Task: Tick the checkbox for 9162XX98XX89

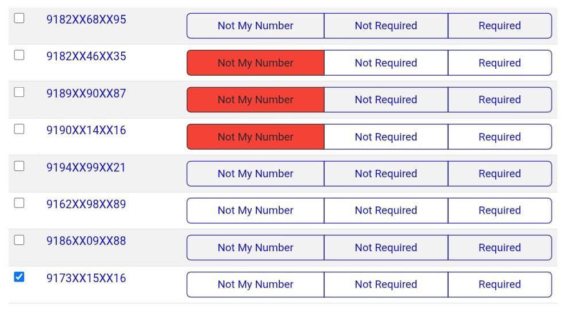Action: [19, 203]
